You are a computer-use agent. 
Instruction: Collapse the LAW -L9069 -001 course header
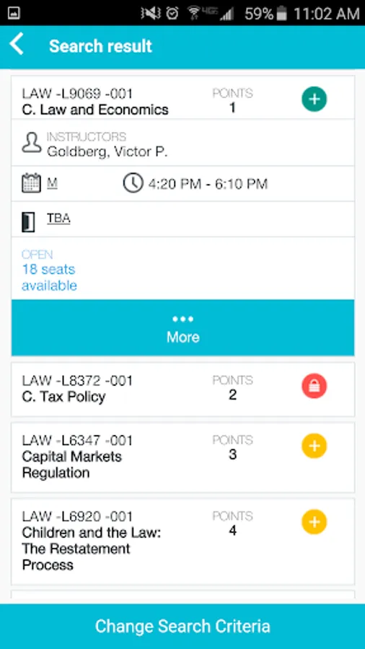(x=183, y=97)
